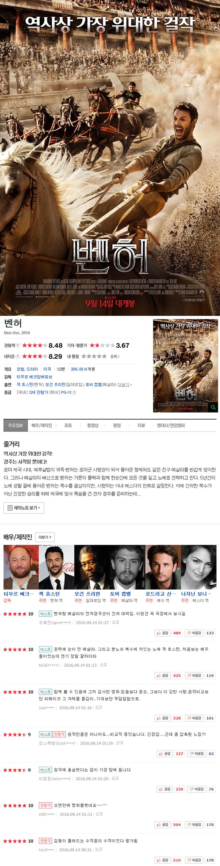Select the 동영상 tab
This screenshot has height=866, width=220.
click(x=93, y=425)
